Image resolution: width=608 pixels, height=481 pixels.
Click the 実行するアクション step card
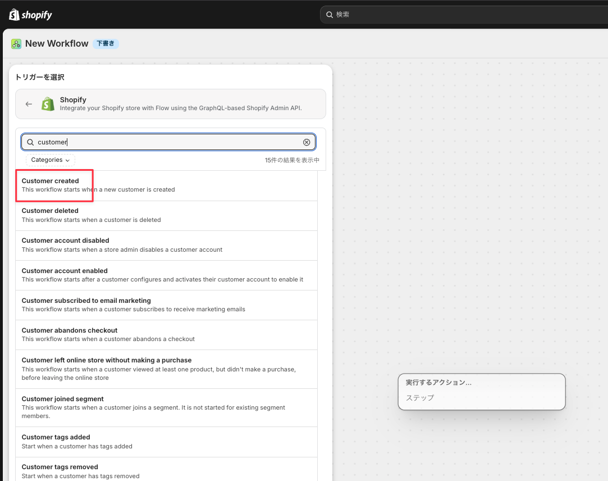point(482,392)
